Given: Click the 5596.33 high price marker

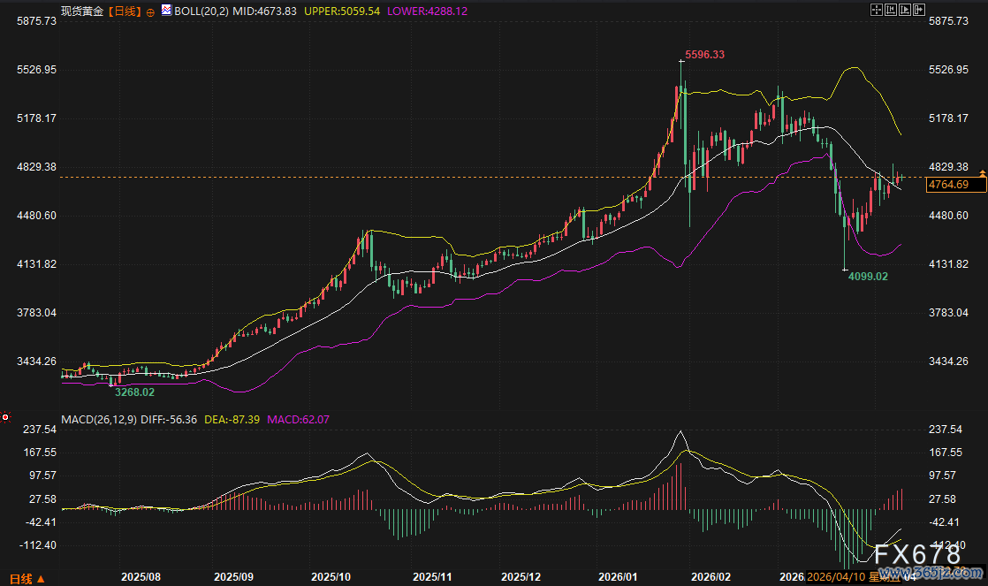Looking at the screenshot, I should click(x=705, y=55).
